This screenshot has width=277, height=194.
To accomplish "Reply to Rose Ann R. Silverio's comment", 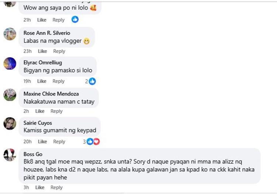I will (x=59, y=51).
